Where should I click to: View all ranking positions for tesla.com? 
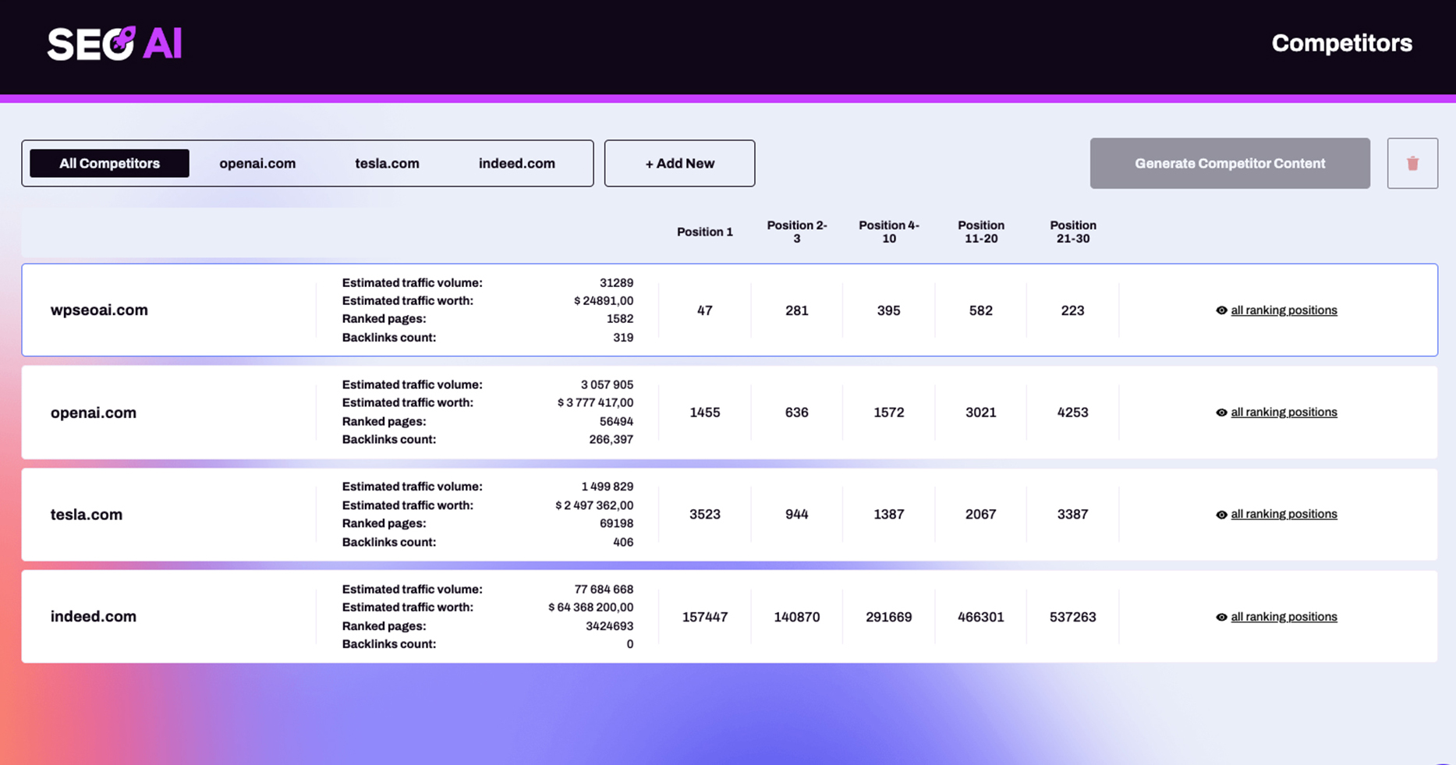[1284, 515]
